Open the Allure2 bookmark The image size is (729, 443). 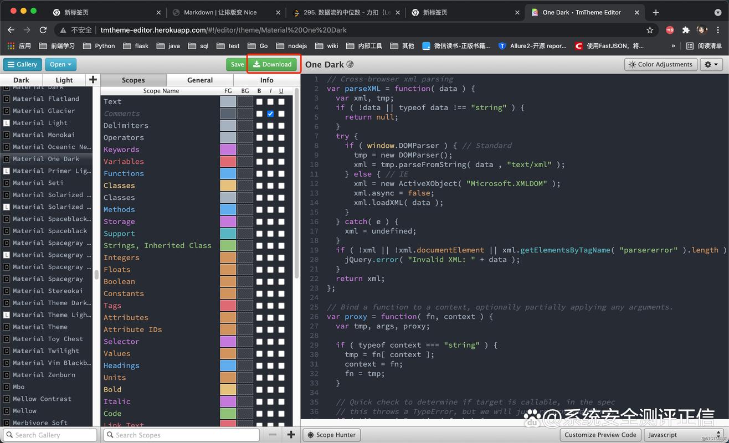[532, 46]
